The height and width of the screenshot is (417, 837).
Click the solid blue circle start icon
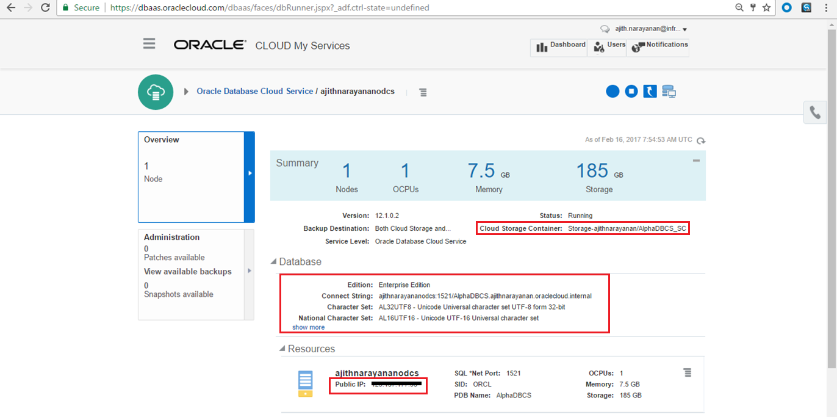coord(612,91)
